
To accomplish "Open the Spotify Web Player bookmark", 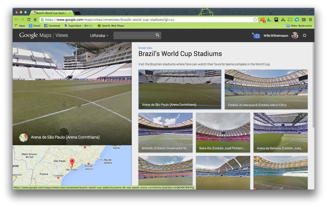I will (111, 26).
